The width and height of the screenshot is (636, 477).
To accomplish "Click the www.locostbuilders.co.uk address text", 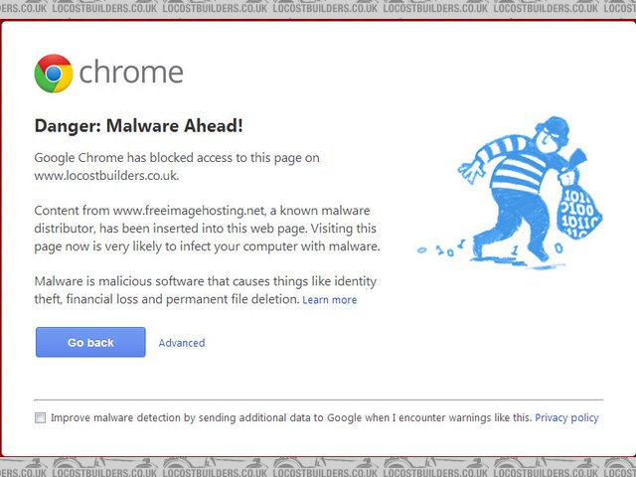I will (105, 176).
